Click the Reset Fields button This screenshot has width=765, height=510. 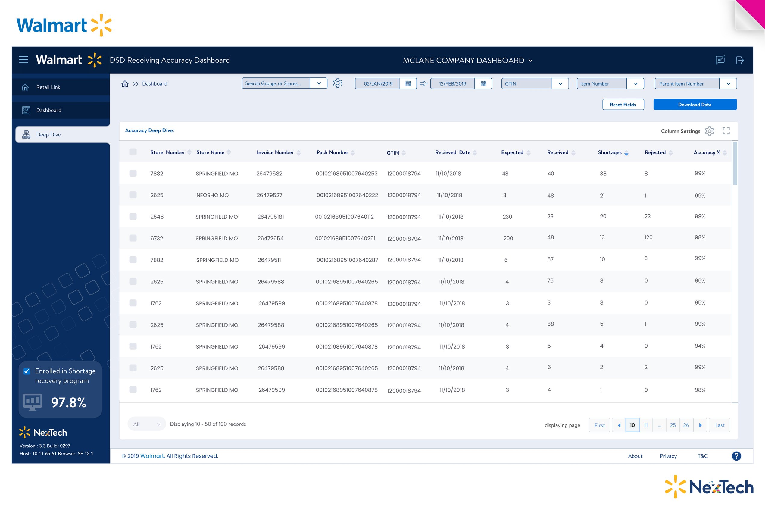[x=623, y=105]
